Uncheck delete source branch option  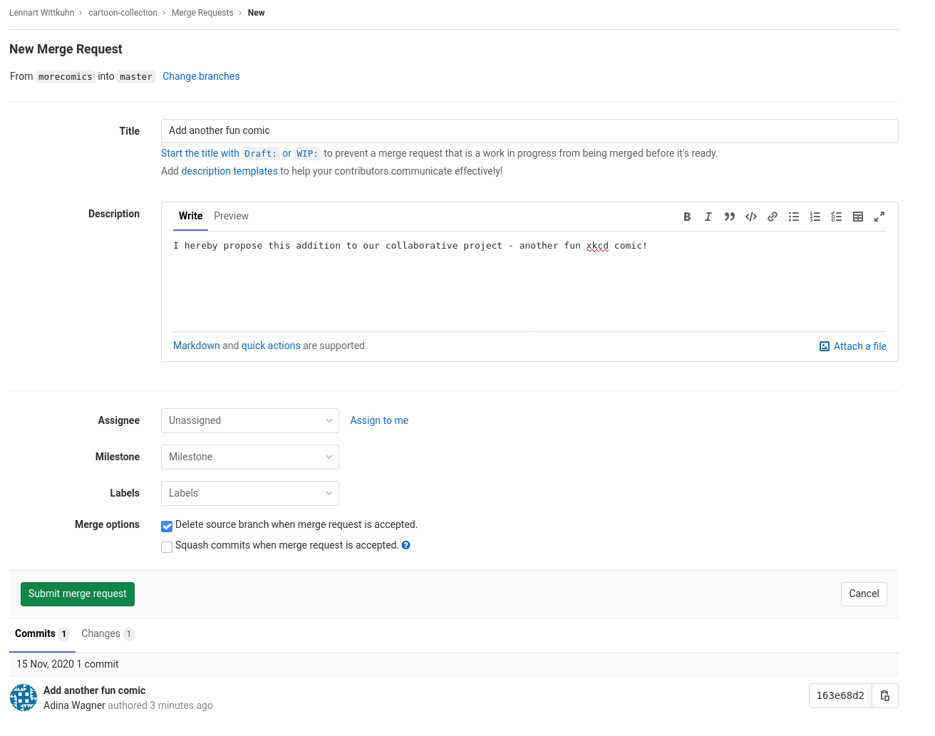click(167, 527)
